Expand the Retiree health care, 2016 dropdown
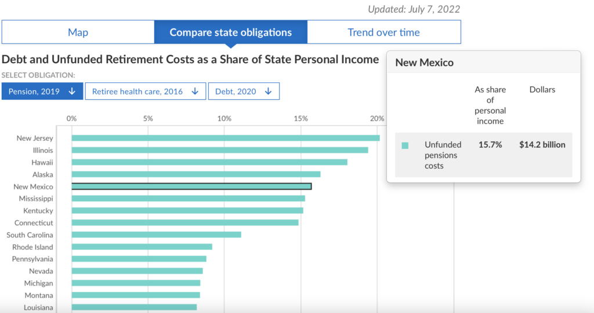 tap(145, 91)
